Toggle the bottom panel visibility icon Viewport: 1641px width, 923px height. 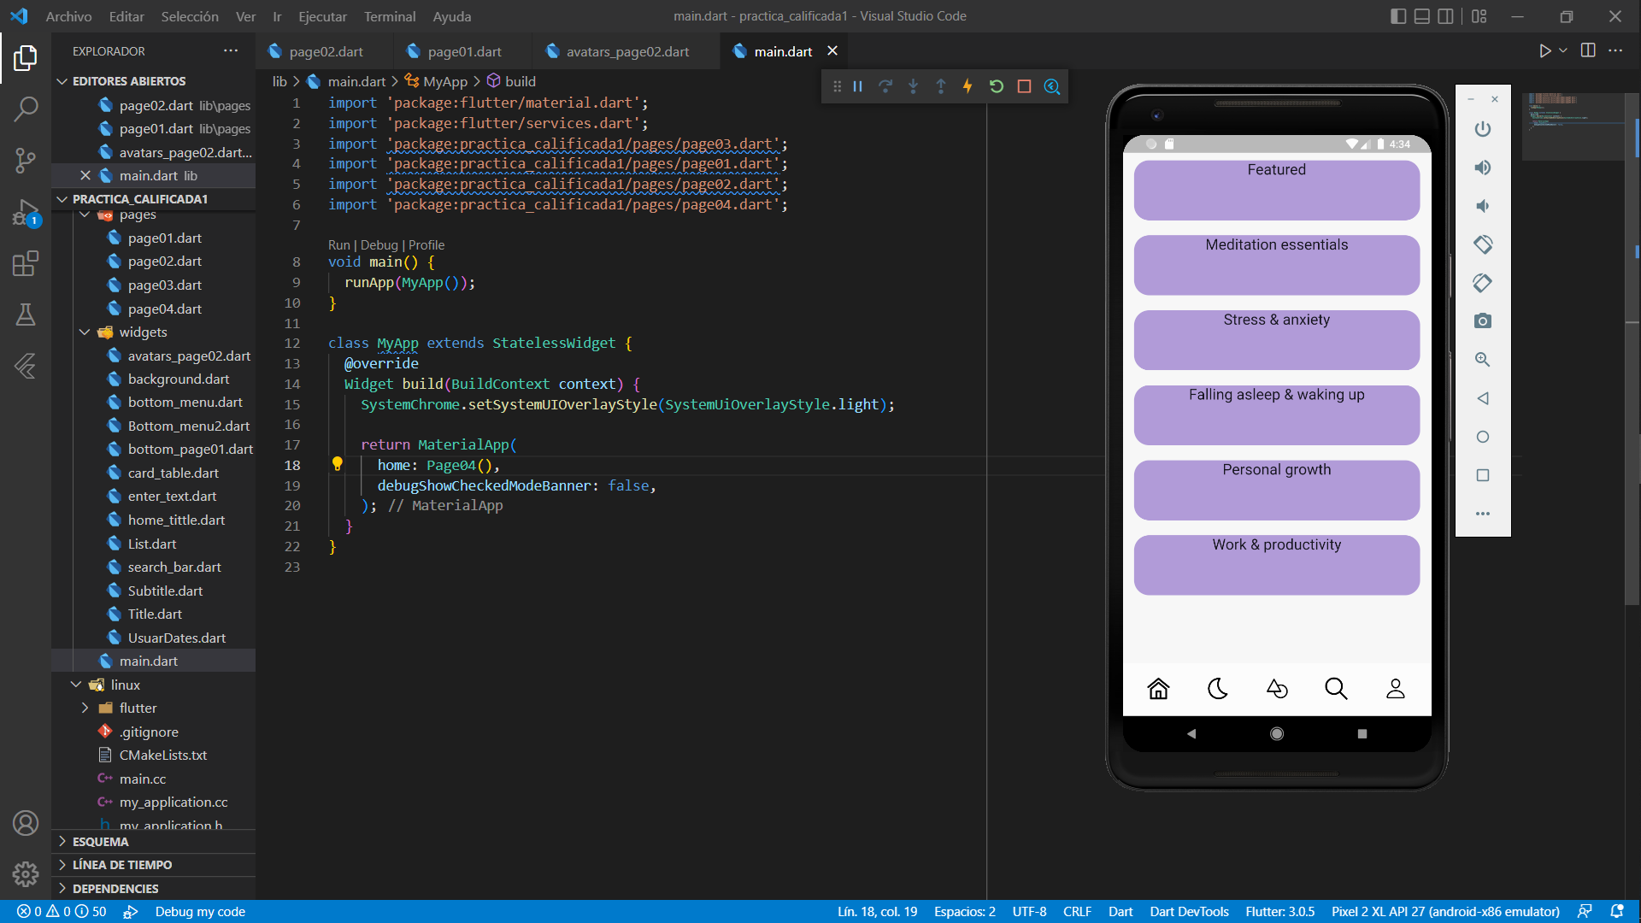(x=1421, y=15)
